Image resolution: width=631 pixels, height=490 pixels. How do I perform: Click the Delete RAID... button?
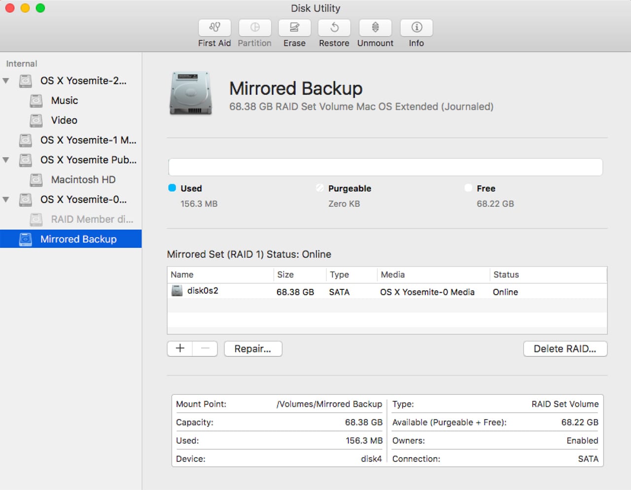pyautogui.click(x=565, y=349)
